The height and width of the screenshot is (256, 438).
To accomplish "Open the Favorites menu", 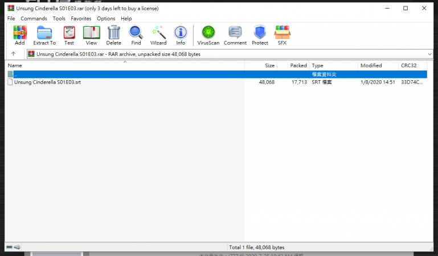I will 81,18.
